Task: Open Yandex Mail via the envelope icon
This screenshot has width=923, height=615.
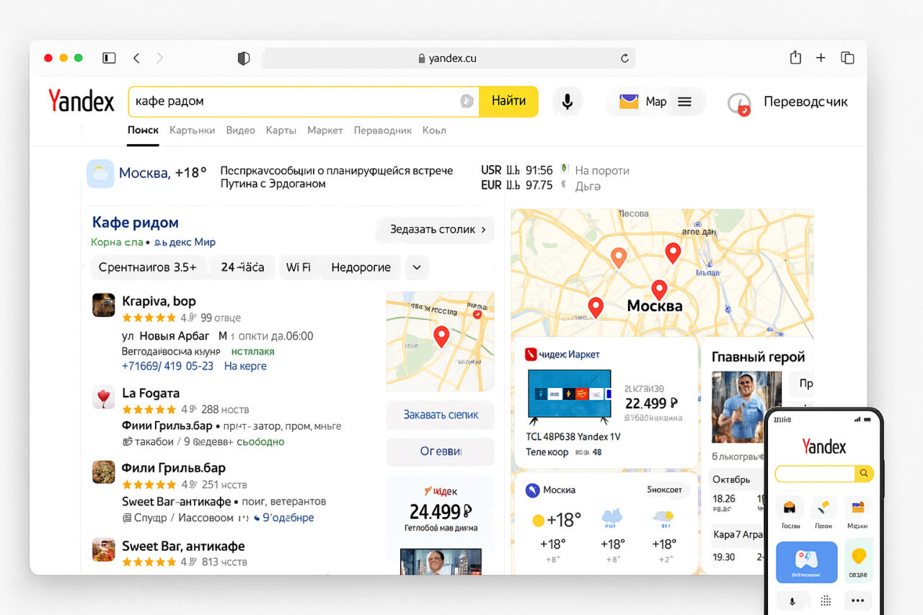Action: tap(627, 101)
